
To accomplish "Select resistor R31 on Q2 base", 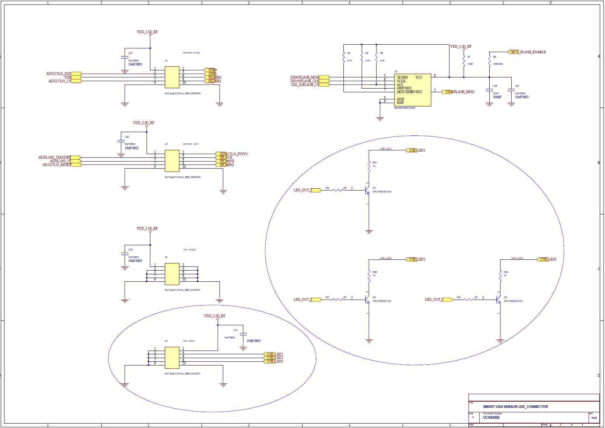I will (x=338, y=300).
